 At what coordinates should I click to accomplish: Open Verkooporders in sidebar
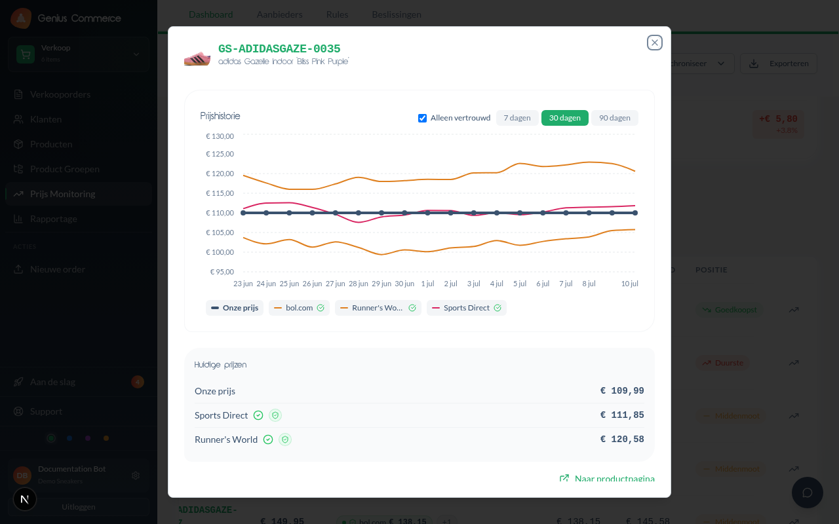(79, 94)
